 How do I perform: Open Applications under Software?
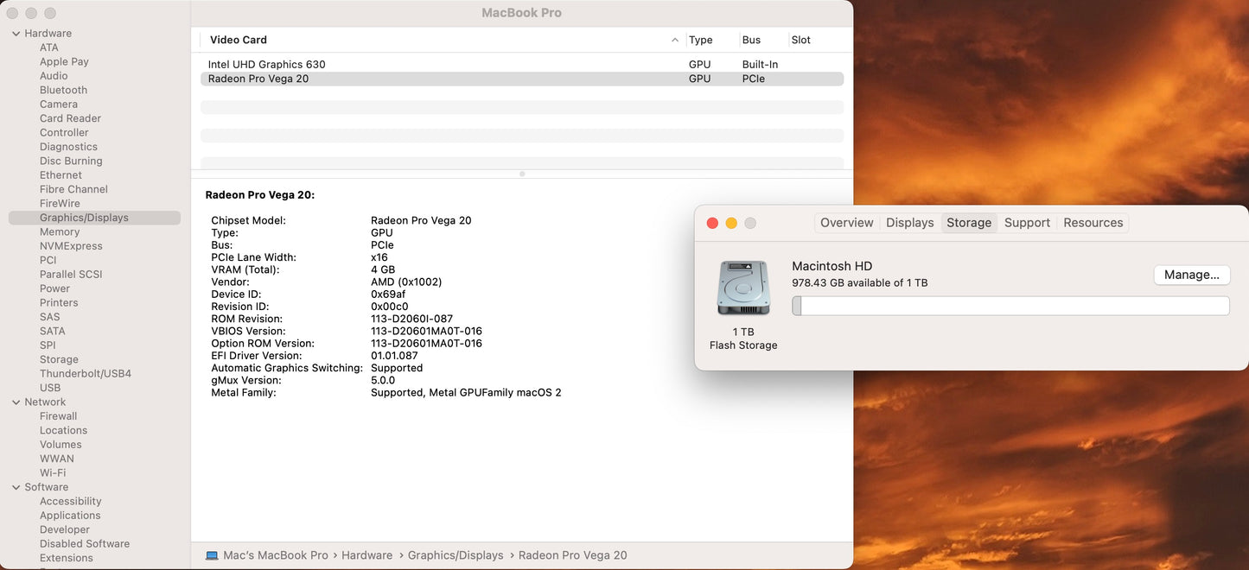coord(70,516)
